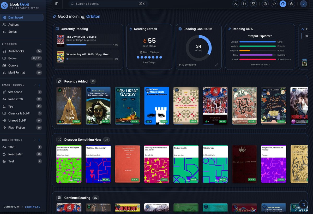Click the Rhythm bar in Reading DNA
The width and height of the screenshot is (313, 214).
tap(257, 50)
